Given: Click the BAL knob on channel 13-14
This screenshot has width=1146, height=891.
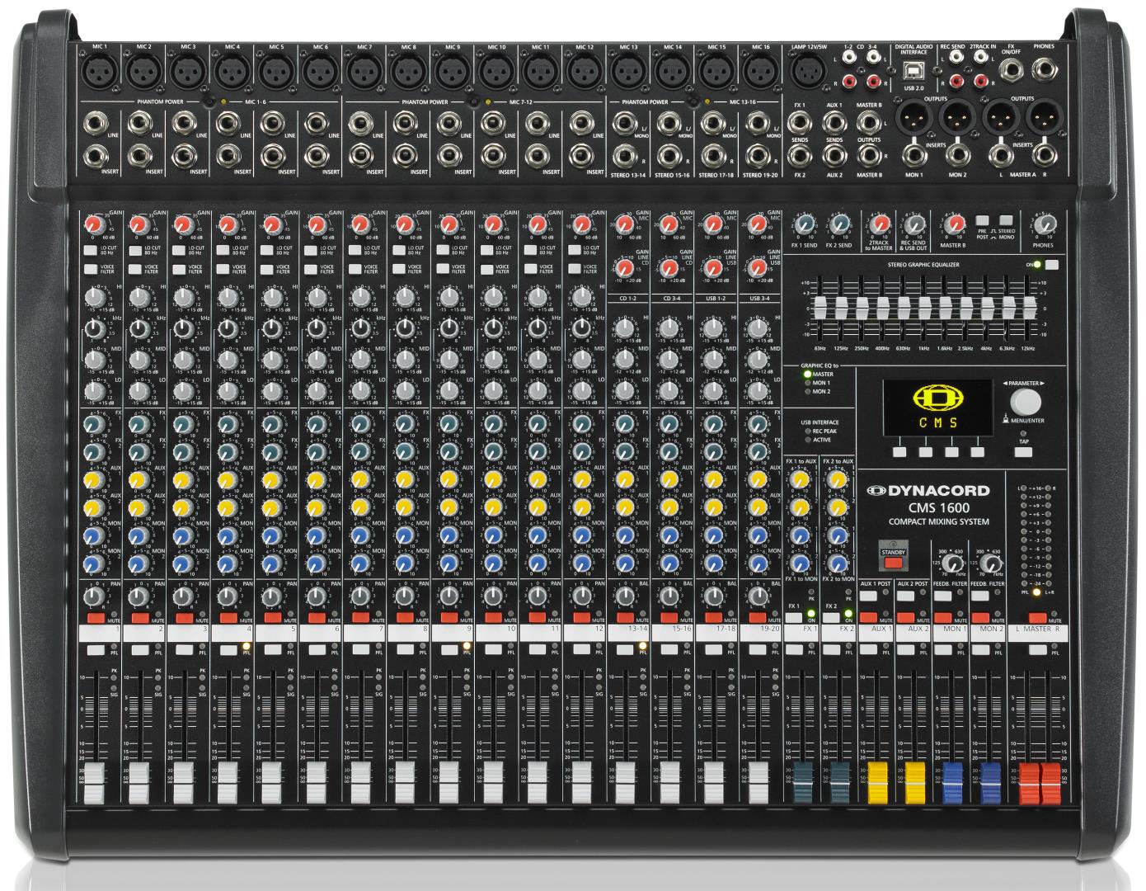Looking at the screenshot, I should pyautogui.click(x=626, y=595).
